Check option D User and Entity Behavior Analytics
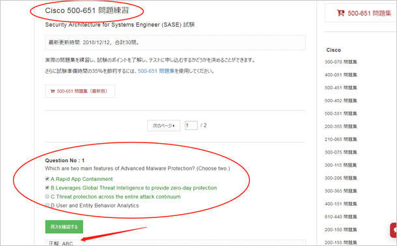 pos(47,205)
